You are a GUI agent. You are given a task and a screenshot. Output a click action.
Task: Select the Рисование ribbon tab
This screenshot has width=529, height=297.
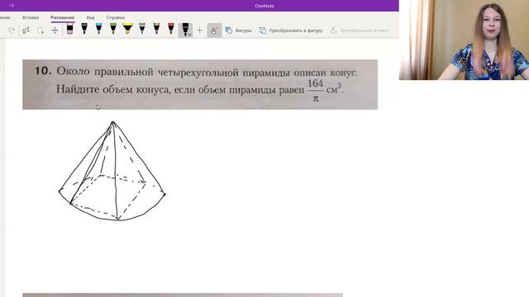[x=63, y=17]
